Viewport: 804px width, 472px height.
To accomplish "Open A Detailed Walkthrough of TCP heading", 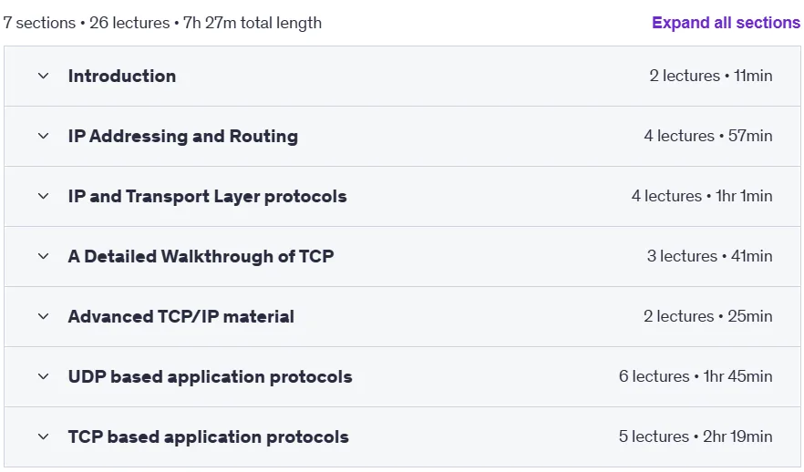I will (201, 256).
